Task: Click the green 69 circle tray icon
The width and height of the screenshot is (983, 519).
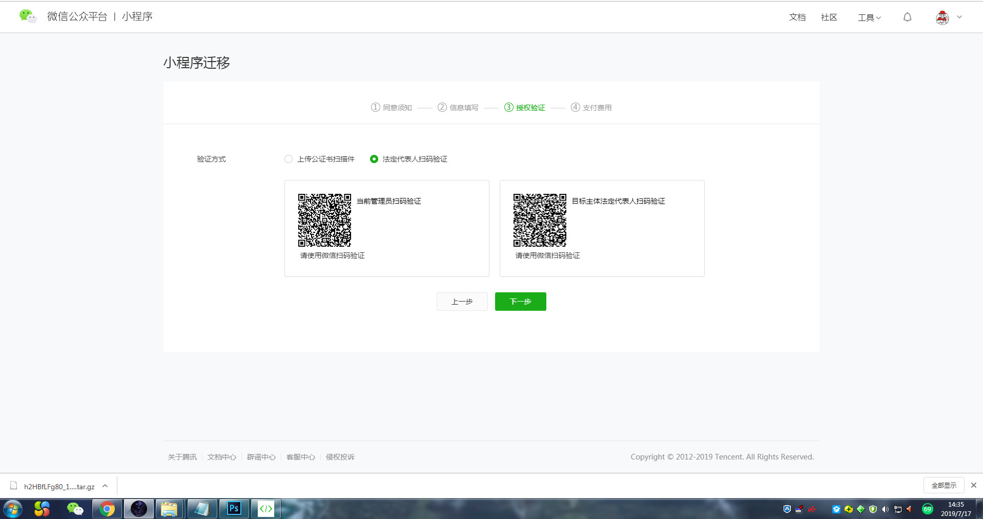Action: 928,509
